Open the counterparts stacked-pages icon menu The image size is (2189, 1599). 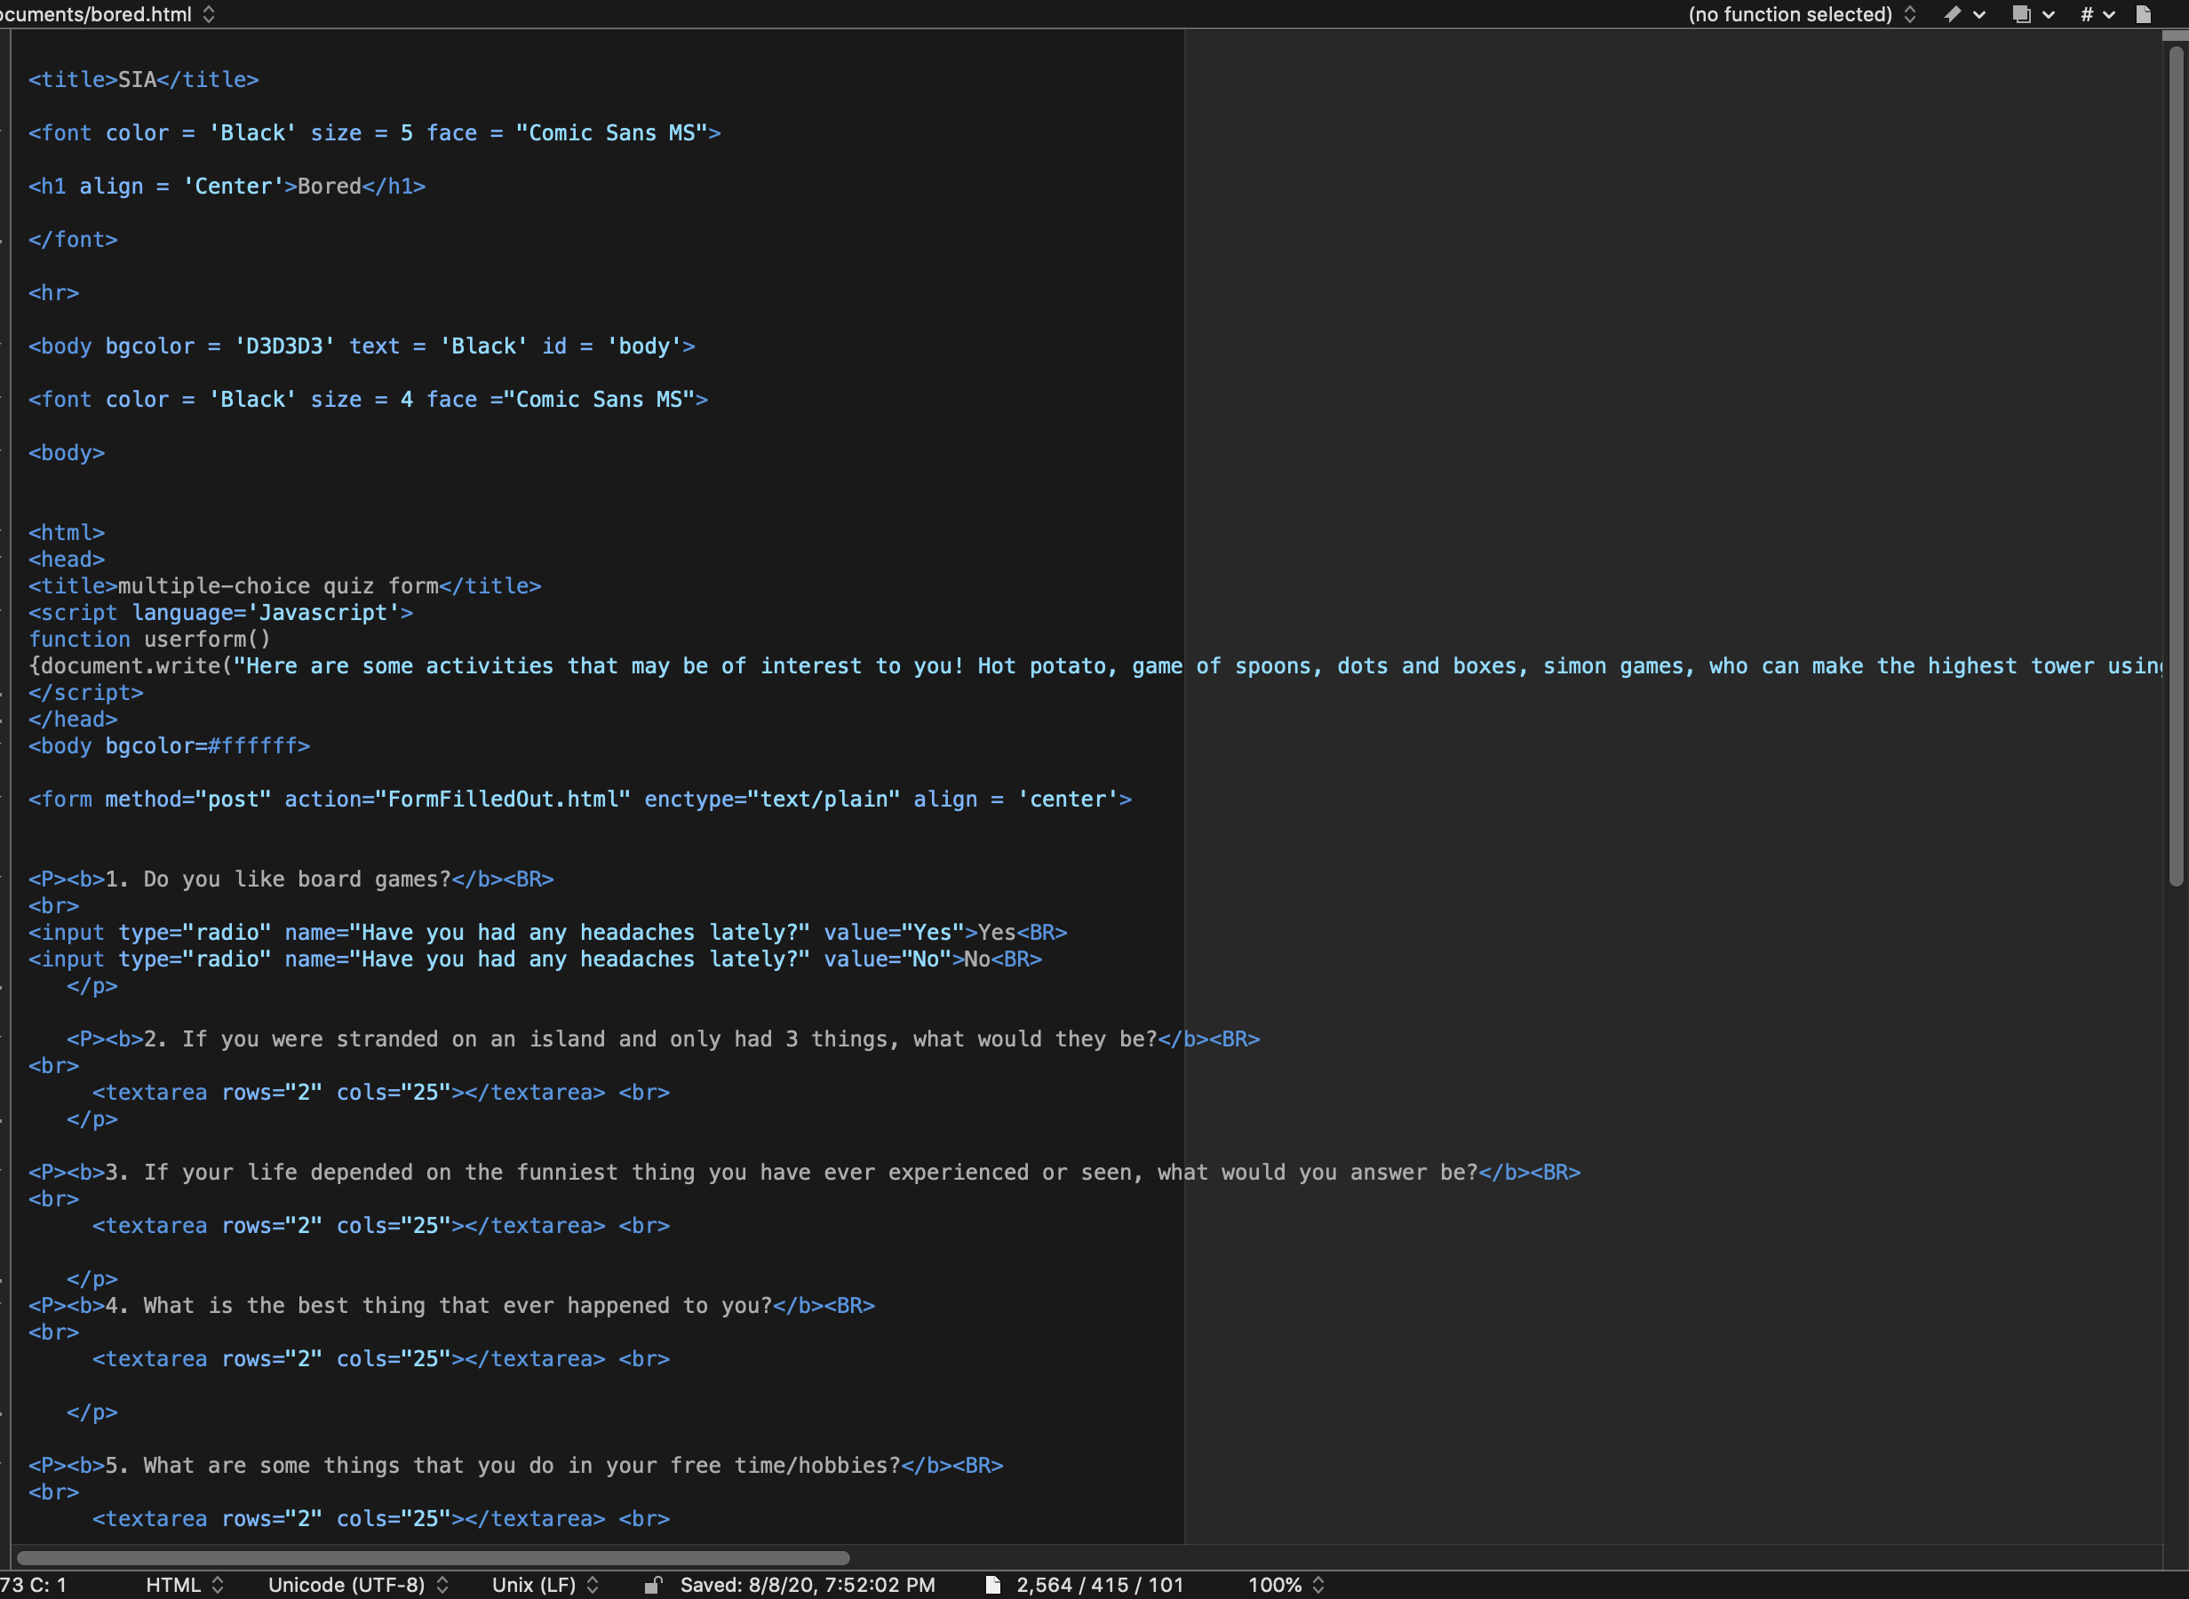[x=2022, y=13]
